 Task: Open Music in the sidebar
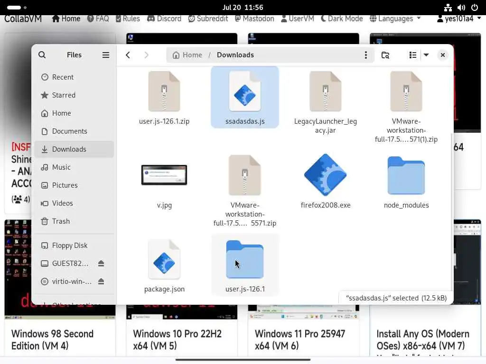74,167
